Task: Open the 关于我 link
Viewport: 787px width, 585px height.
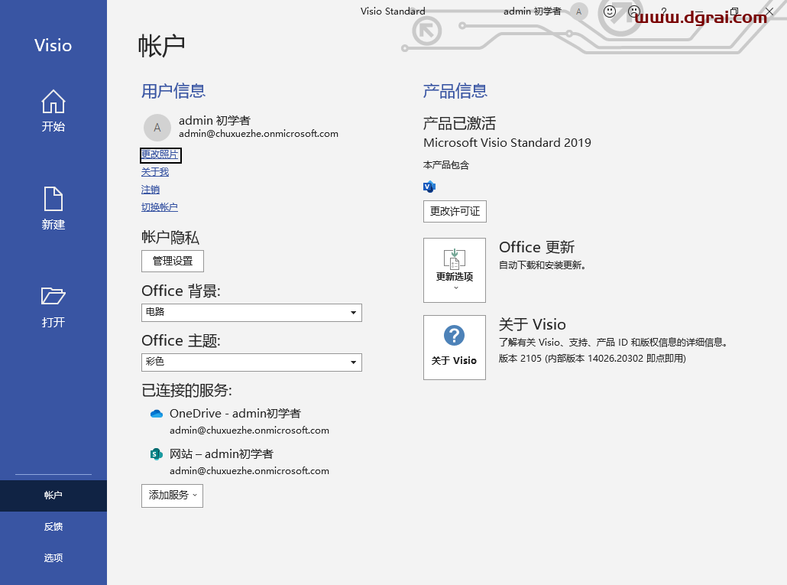Action: point(154,172)
